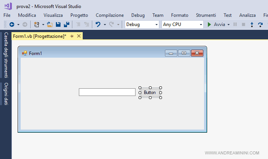Open the Progetto menu

pos(79,15)
